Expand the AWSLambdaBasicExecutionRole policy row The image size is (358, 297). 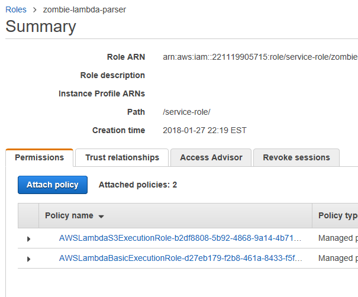click(x=28, y=259)
